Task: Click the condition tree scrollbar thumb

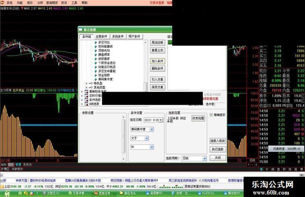Action: pyautogui.click(x=145, y=87)
